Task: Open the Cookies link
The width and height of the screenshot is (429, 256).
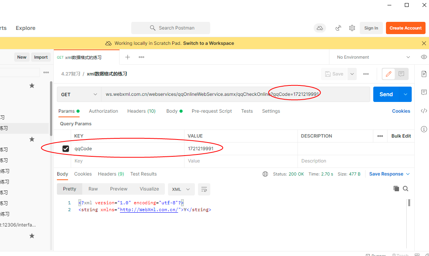Action: point(401,111)
